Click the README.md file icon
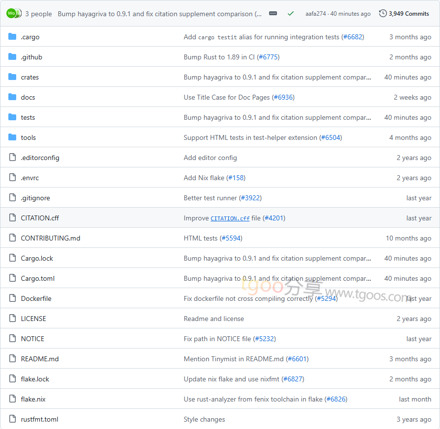Image resolution: width=440 pixels, height=429 pixels. coord(12,359)
